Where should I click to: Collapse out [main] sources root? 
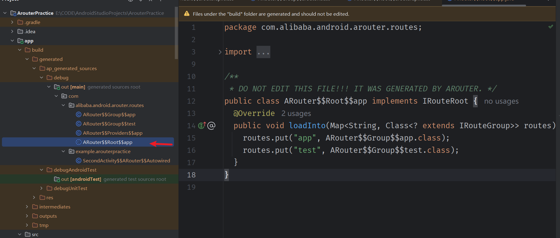[x=49, y=87]
